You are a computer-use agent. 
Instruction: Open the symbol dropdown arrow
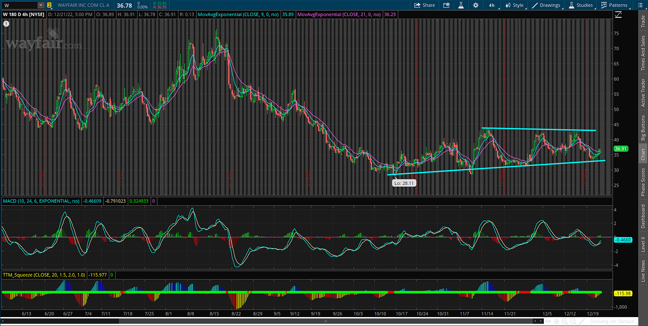pyautogui.click(x=41, y=5)
